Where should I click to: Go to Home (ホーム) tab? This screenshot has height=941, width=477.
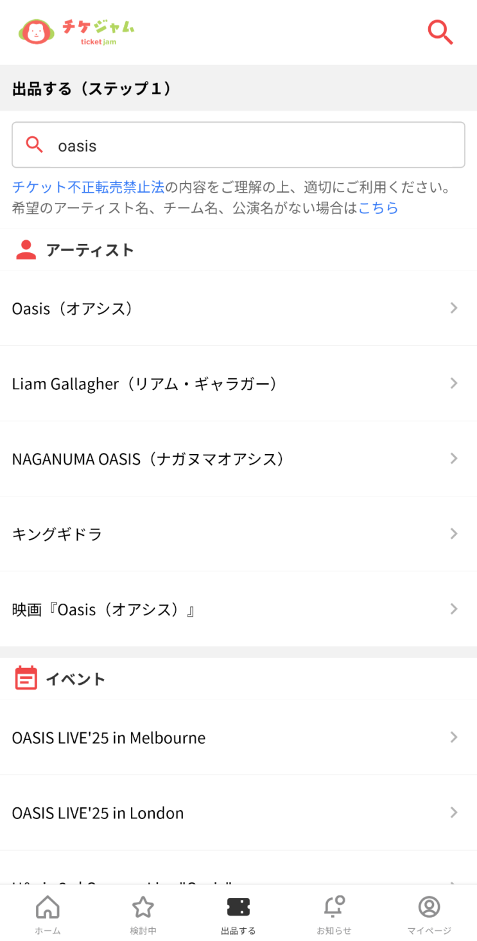pos(48,915)
